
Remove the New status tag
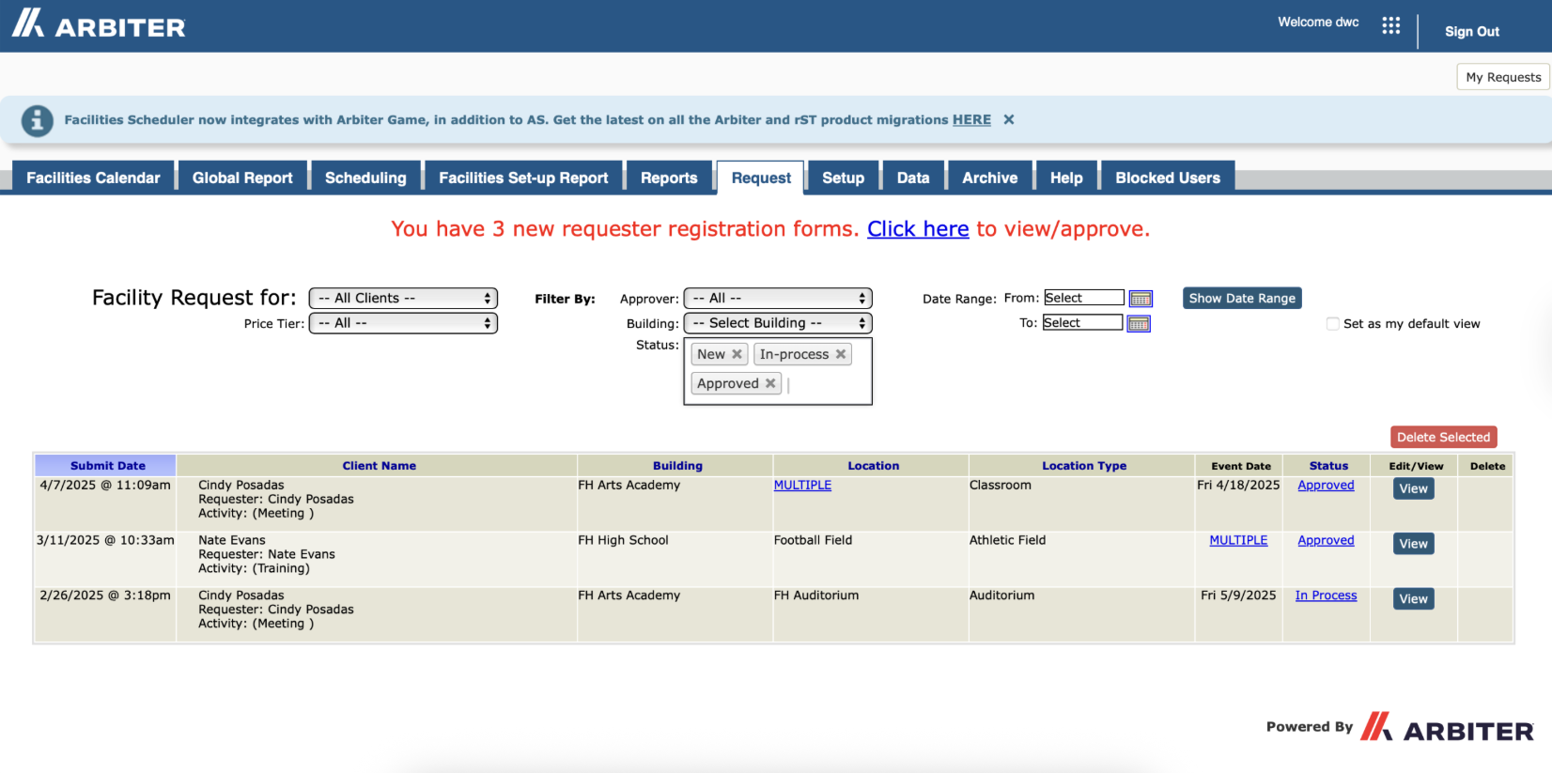pyautogui.click(x=737, y=354)
